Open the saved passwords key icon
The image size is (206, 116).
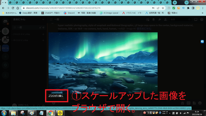click(x=153, y=8)
